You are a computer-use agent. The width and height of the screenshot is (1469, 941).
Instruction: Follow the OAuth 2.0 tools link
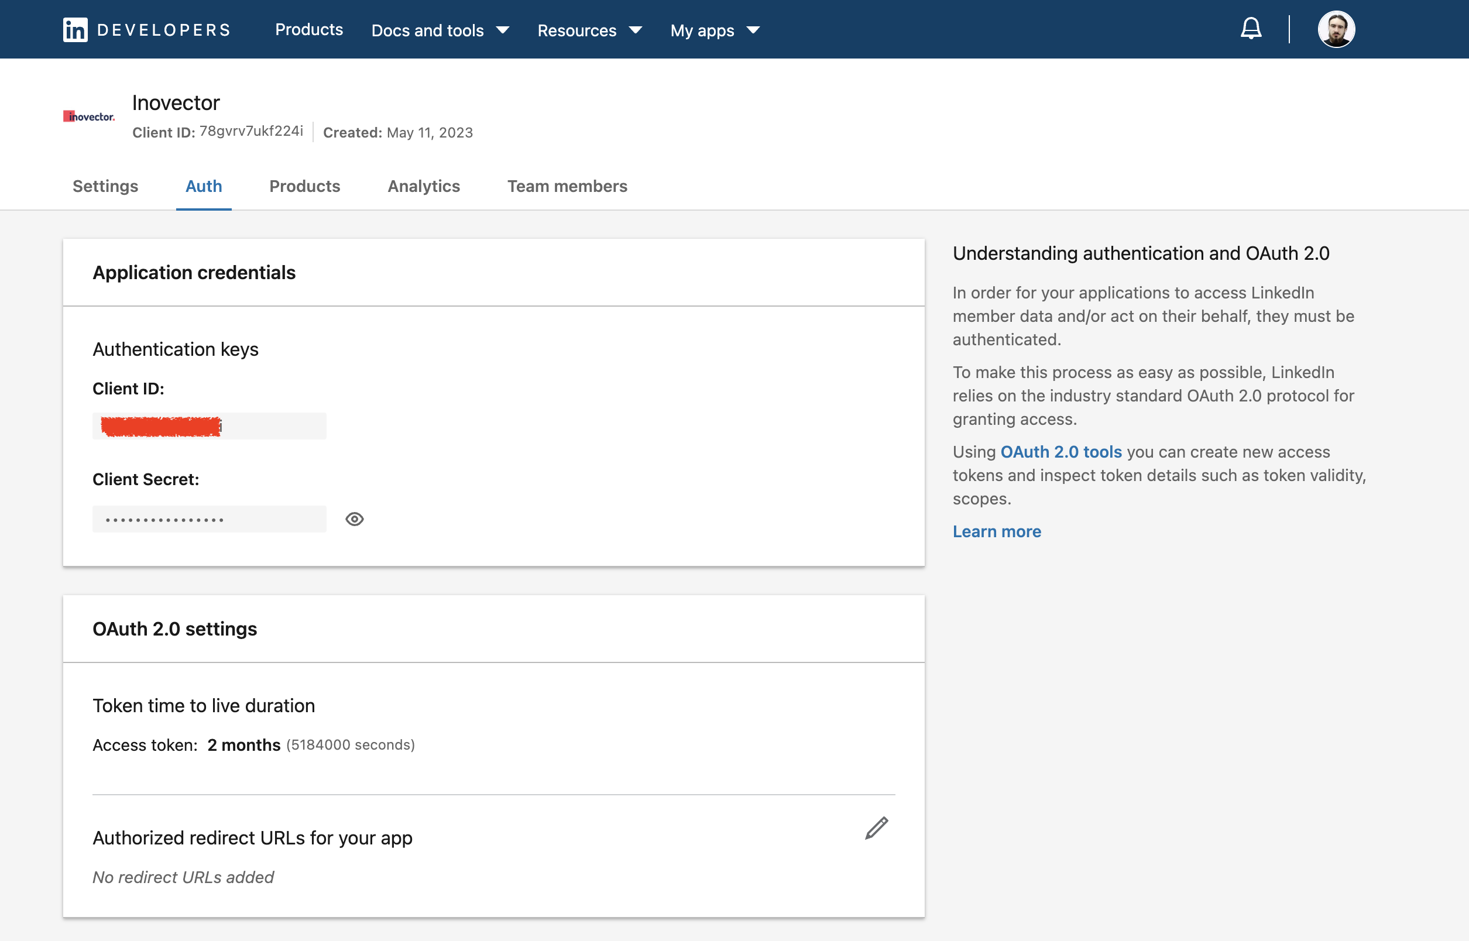[1061, 452]
